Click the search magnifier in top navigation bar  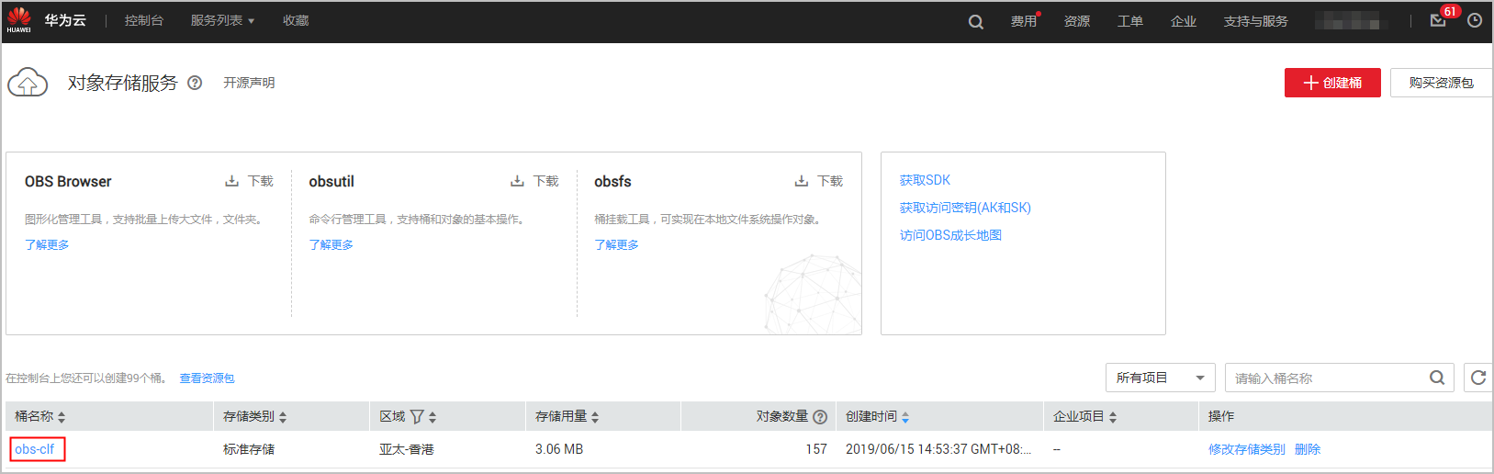(975, 21)
